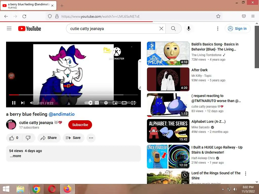View site security padlock info
Image resolution: width=259 pixels, height=194 pixels.
57,16
